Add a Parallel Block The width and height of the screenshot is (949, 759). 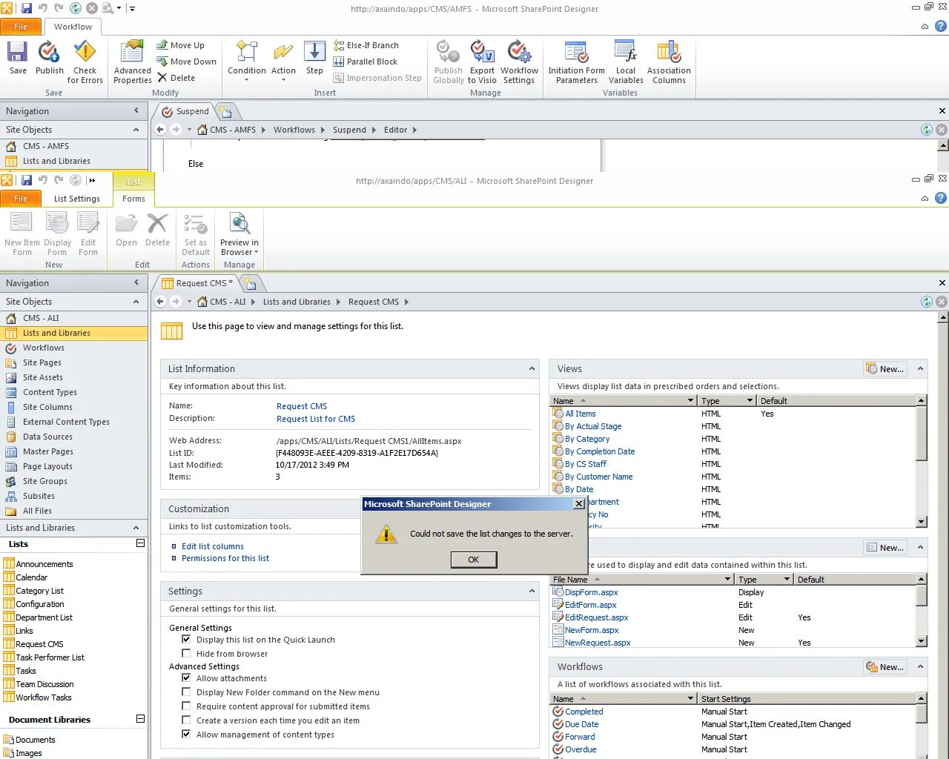[x=366, y=62]
